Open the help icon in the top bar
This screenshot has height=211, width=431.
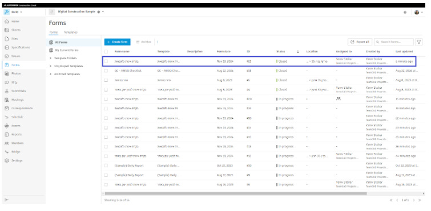(x=405, y=13)
